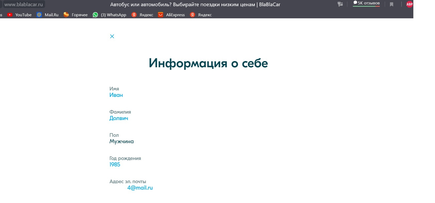Edit the first name Иван

coord(116,95)
